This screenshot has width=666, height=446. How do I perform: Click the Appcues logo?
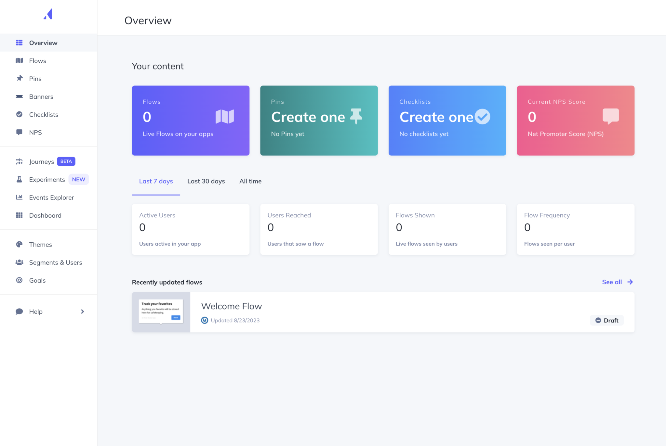pos(47,14)
